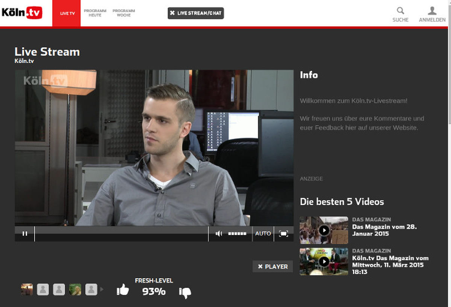Pause the live stream

pyautogui.click(x=25, y=233)
